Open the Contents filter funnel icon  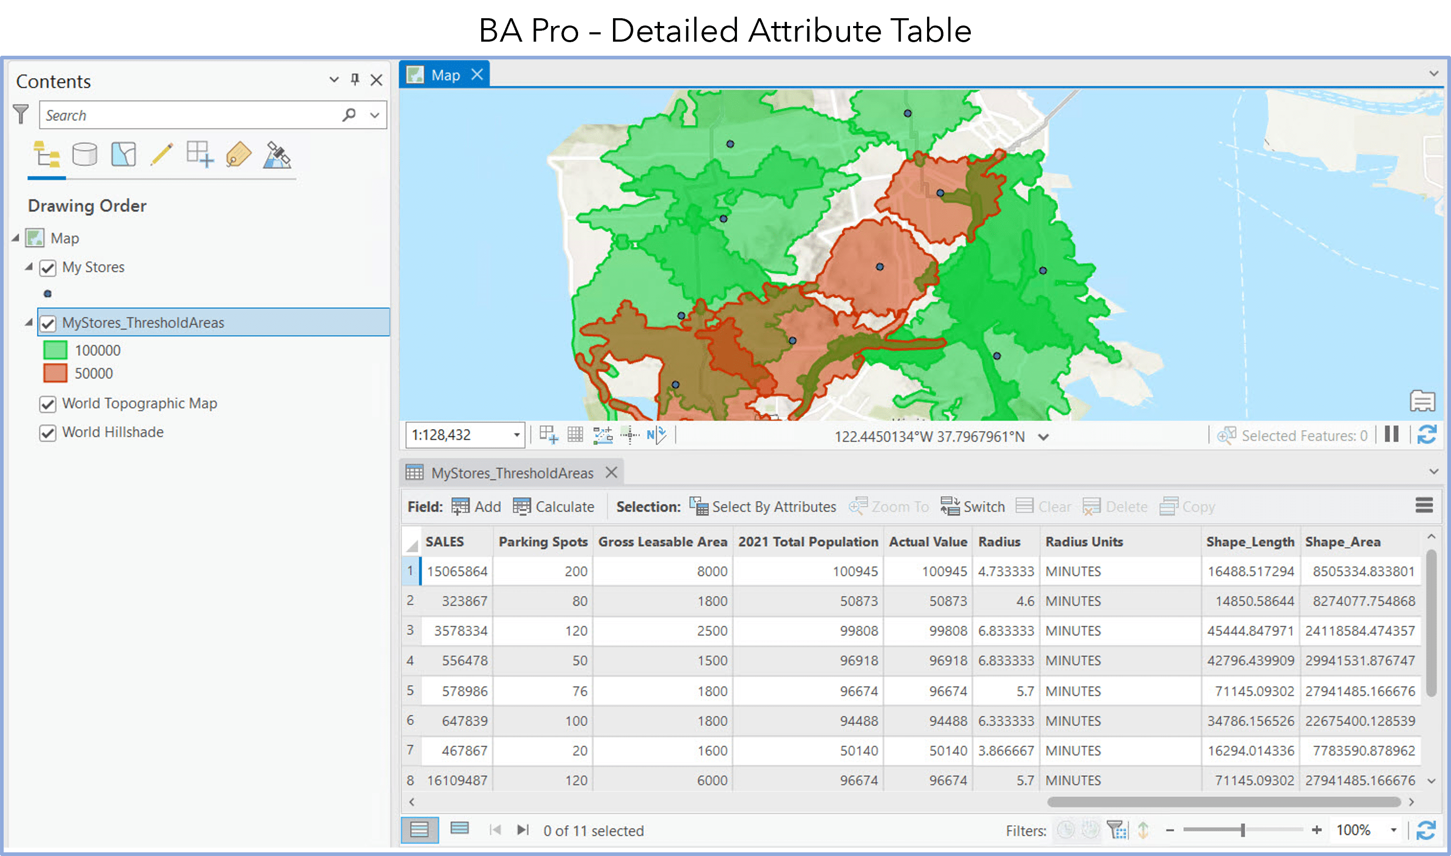21,114
